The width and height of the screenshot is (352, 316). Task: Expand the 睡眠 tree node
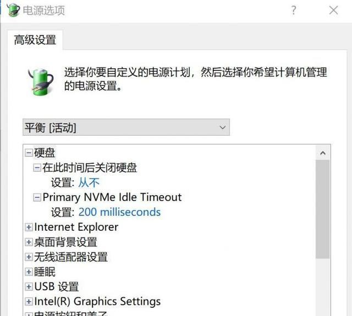pos(29,272)
